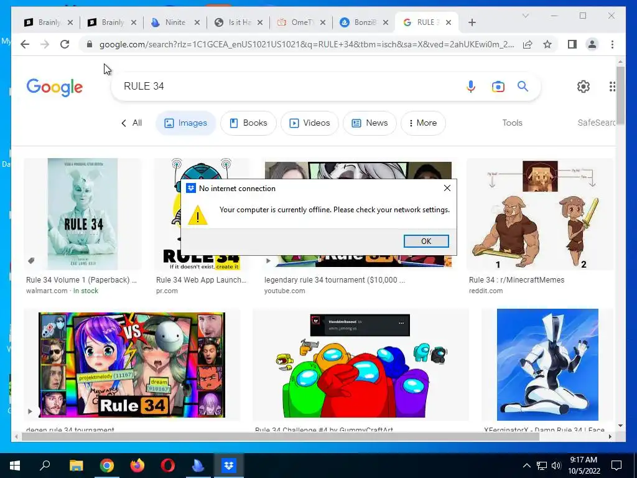Reload the current Chrome page
Screen dimensions: 637x478
[65, 44]
